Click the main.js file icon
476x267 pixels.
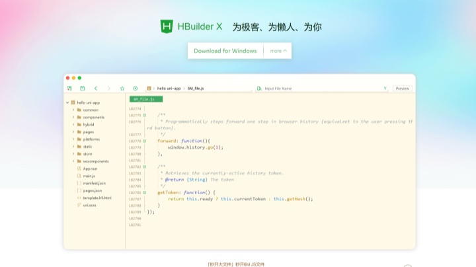79,176
